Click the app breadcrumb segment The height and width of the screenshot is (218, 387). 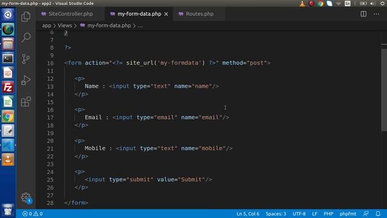click(47, 25)
